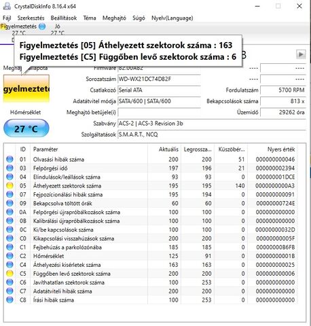Open the Fájl menu

click(x=7, y=18)
